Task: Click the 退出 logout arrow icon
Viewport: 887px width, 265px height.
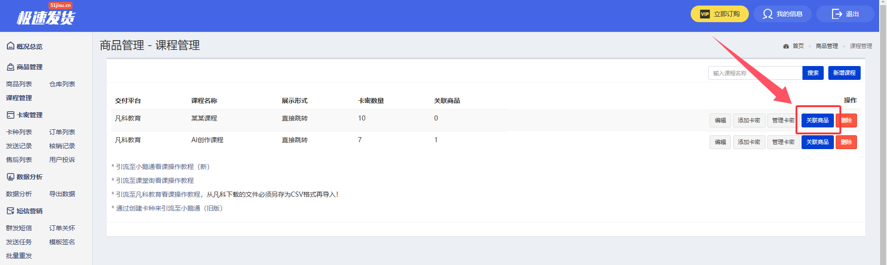Action: (837, 14)
